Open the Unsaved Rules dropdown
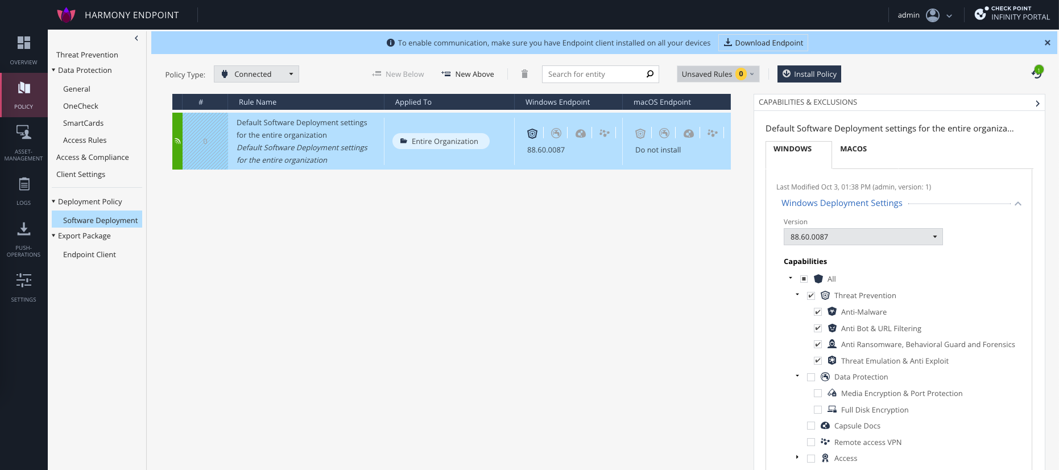 click(x=717, y=74)
